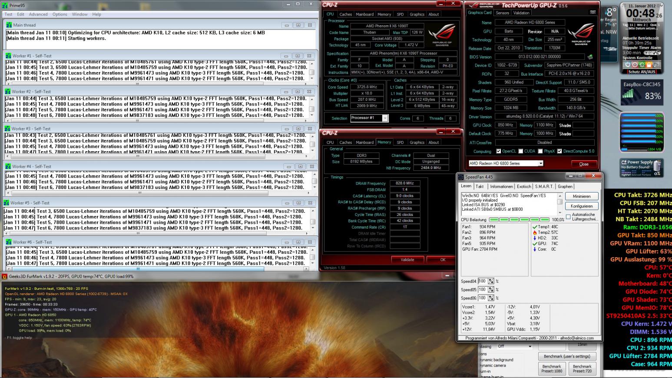This screenshot has height=378, width=672.
Task: Click the Close button in GPU-Z
Action: click(583, 164)
